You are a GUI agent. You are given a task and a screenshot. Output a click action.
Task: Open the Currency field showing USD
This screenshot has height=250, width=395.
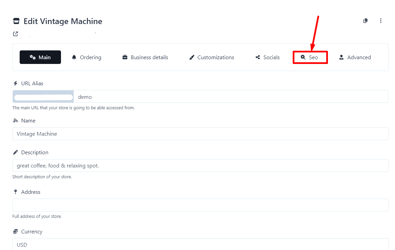tap(200, 244)
